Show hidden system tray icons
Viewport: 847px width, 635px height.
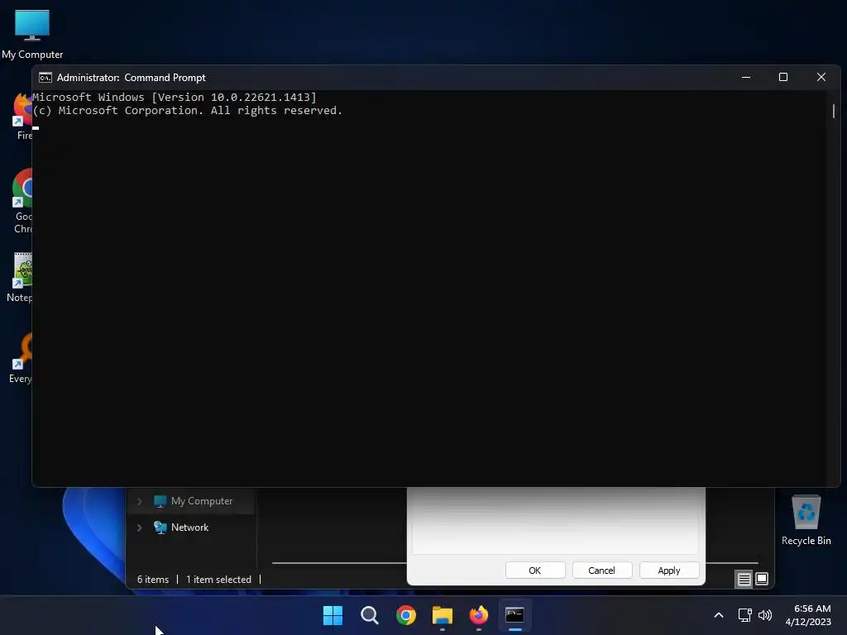pos(719,615)
